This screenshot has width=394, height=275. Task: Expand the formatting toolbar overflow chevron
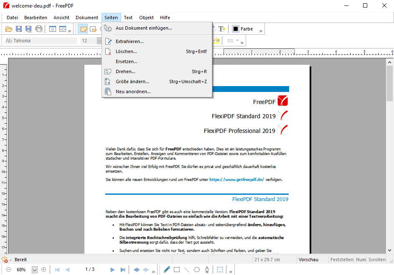(x=242, y=43)
